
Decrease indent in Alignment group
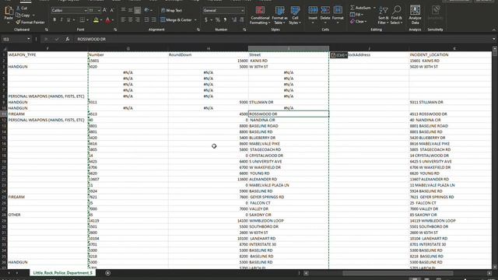[x=146, y=20]
